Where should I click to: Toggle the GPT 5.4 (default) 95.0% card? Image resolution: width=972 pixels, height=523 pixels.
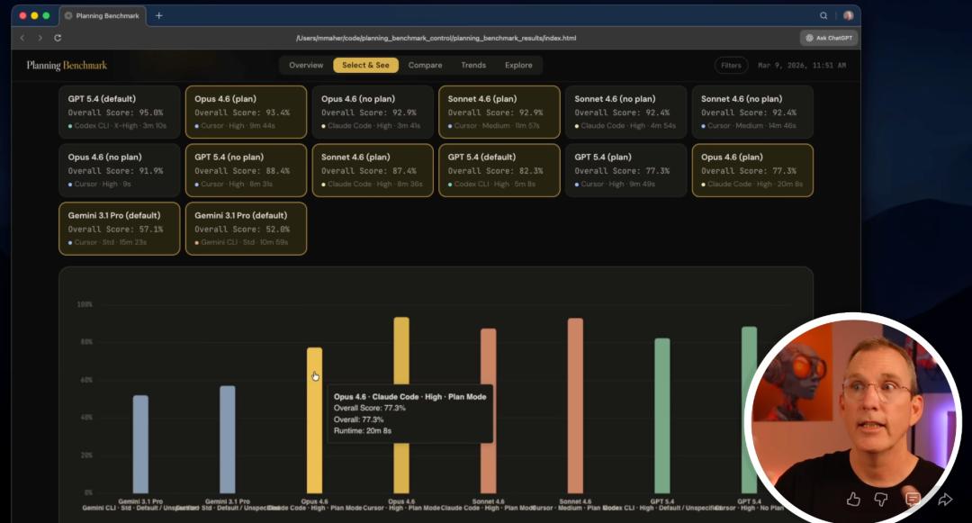(120, 112)
